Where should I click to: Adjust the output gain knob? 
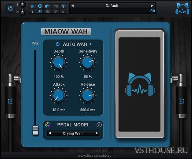[23, 12]
